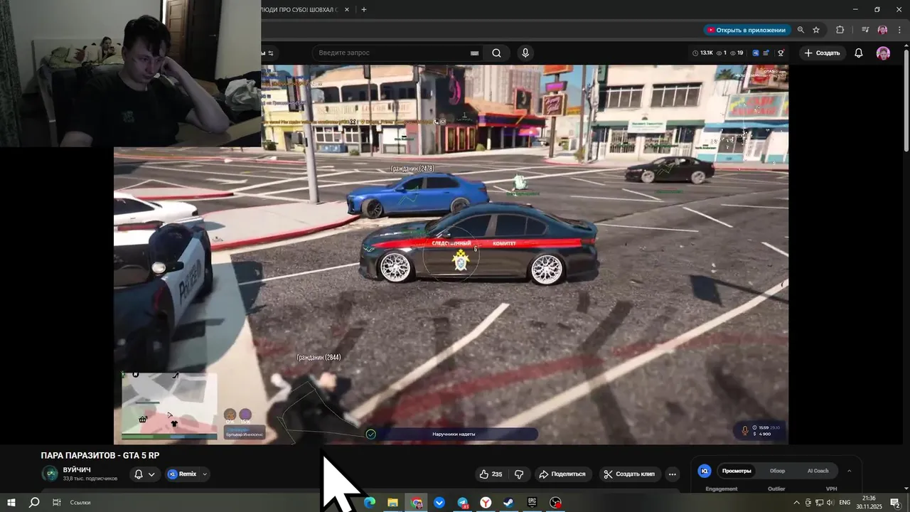Click the video player area
The width and height of the screenshot is (910, 512).
pos(451,255)
